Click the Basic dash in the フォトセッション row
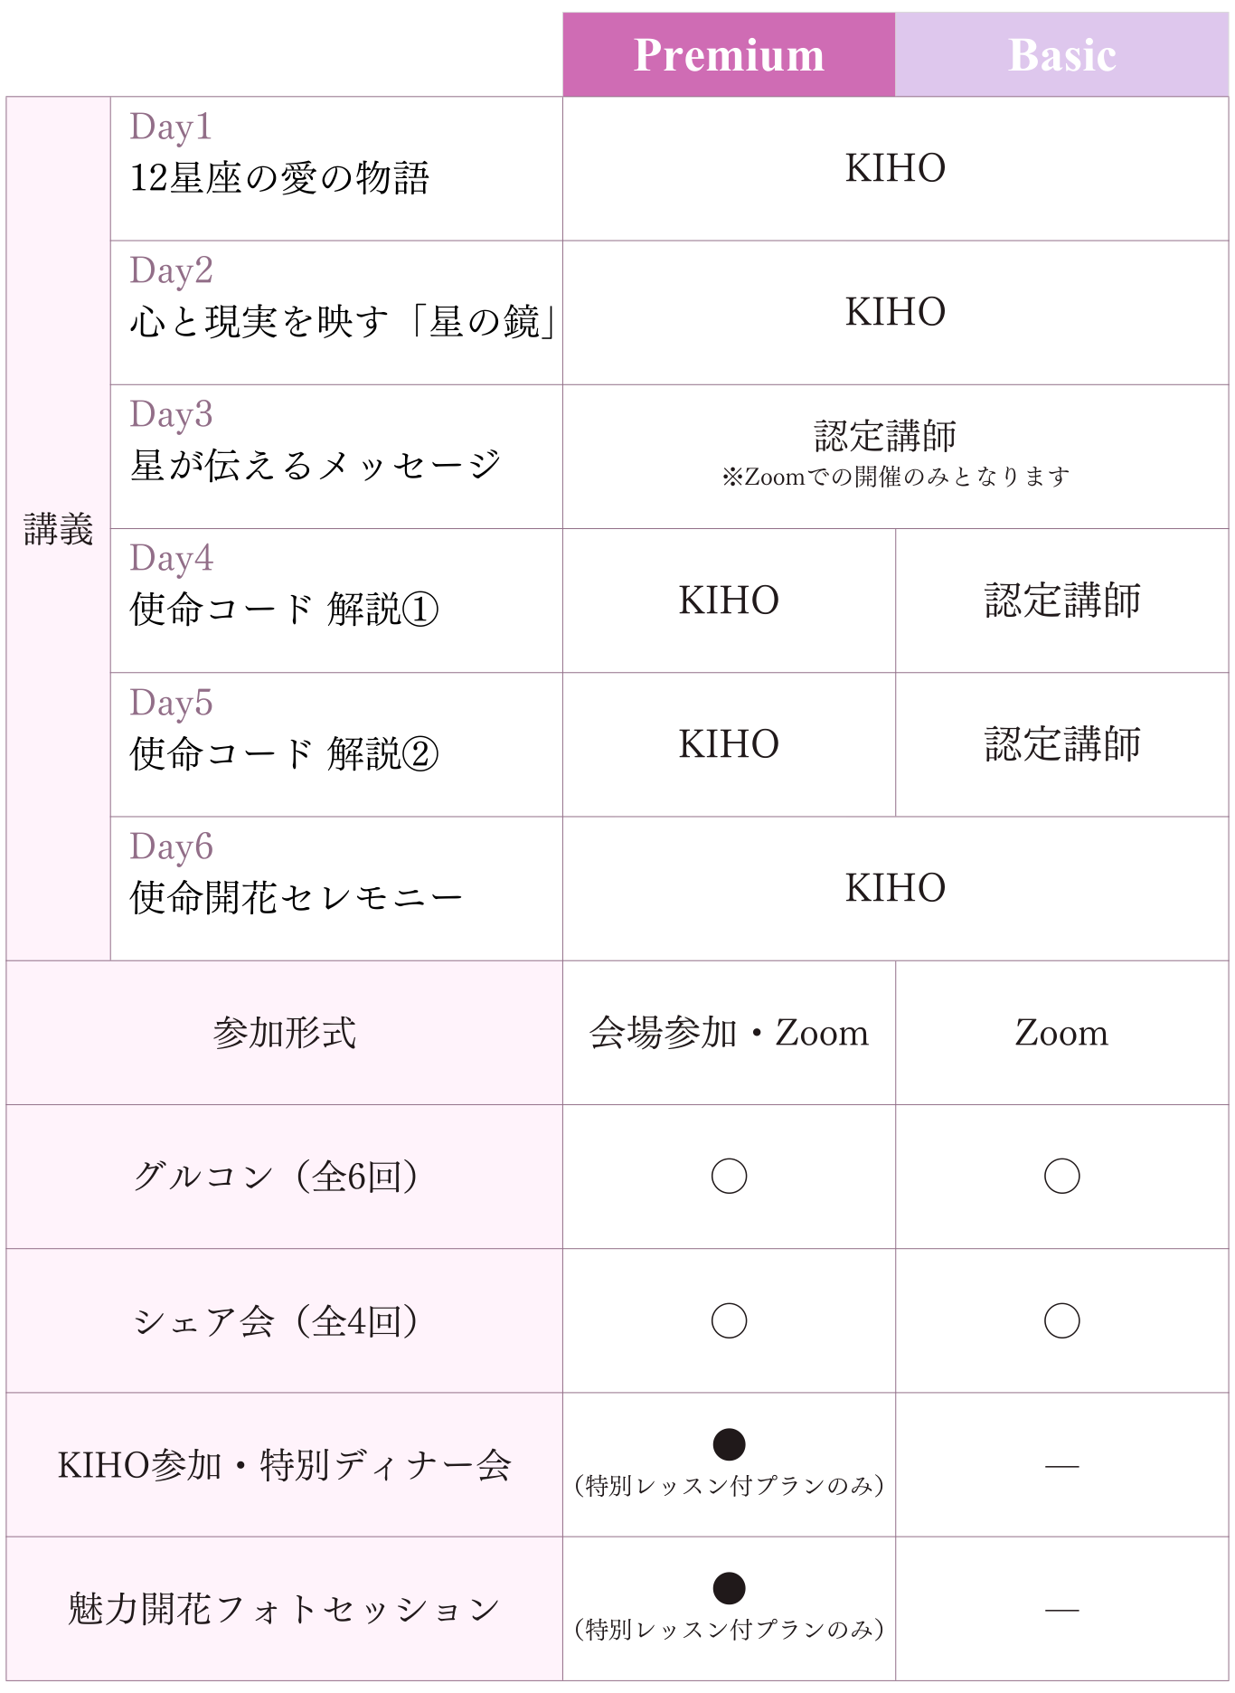This screenshot has width=1235, height=1693. (1061, 1610)
